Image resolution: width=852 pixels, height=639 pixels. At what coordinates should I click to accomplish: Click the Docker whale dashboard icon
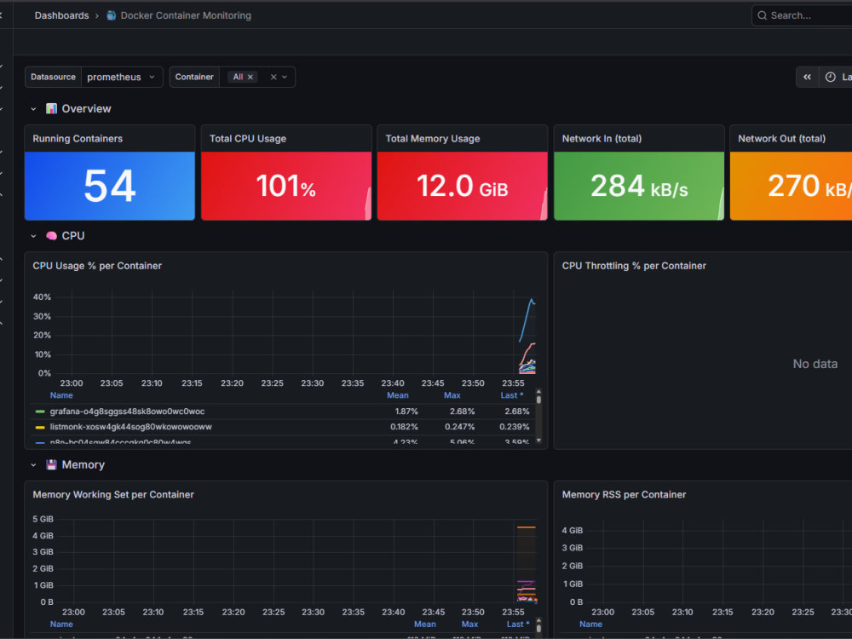pos(112,15)
